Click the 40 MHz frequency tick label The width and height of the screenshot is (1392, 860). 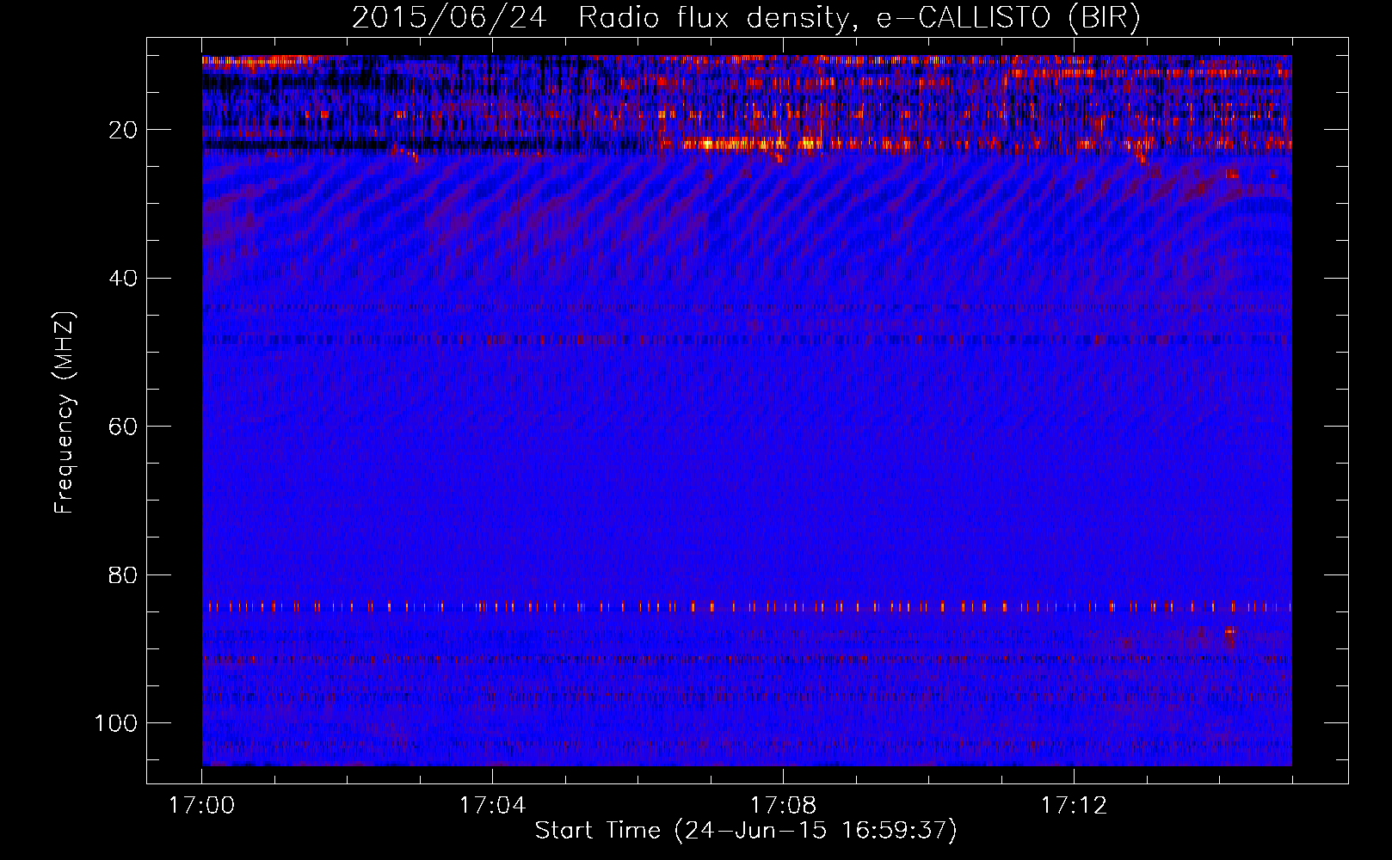tap(123, 279)
